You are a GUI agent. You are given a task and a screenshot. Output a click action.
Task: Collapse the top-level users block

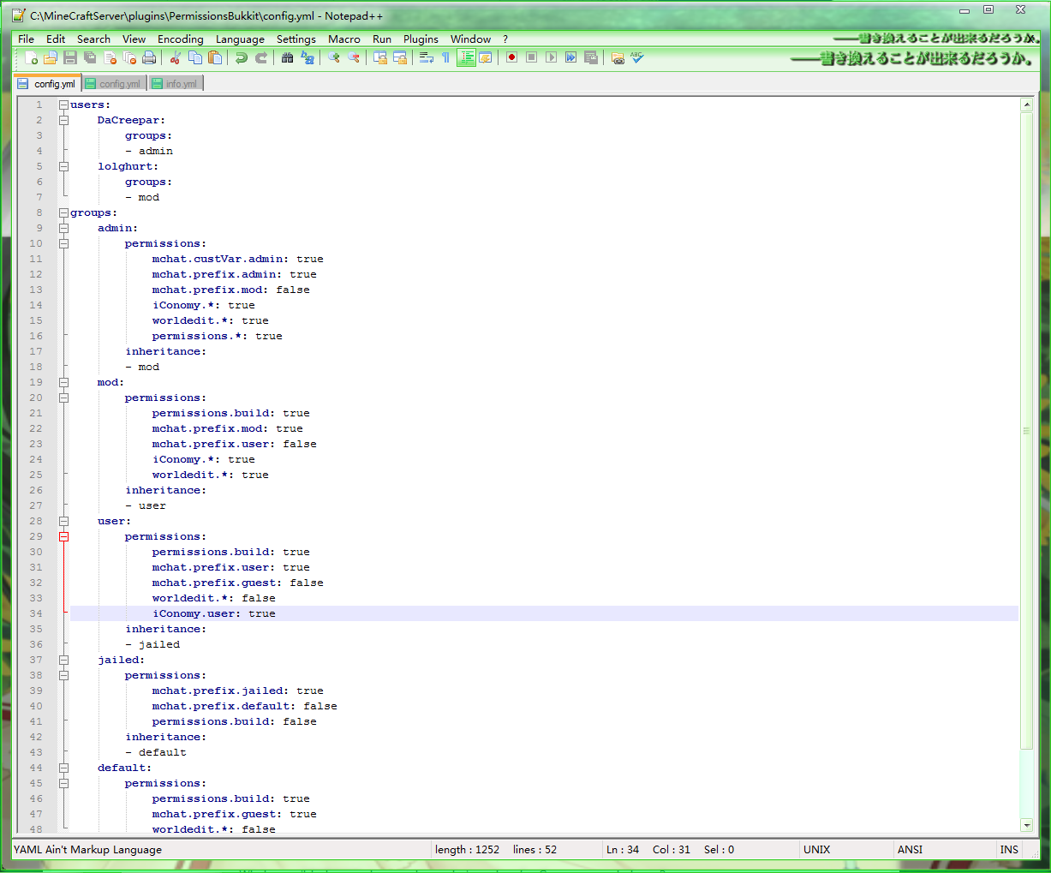pos(63,105)
